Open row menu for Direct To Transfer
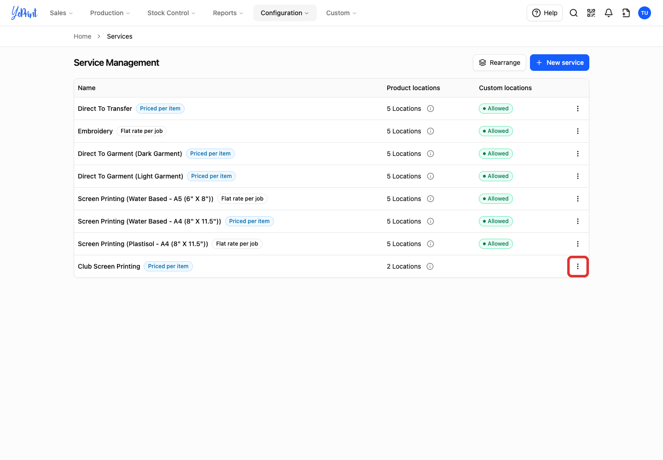The height and width of the screenshot is (460, 663). (578, 109)
